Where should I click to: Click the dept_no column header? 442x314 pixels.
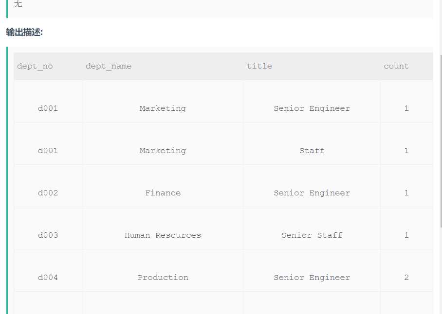pos(35,66)
